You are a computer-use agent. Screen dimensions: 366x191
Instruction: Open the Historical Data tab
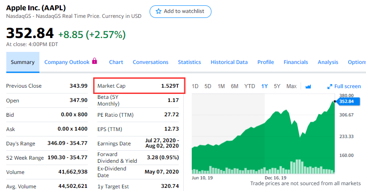pos(229,62)
